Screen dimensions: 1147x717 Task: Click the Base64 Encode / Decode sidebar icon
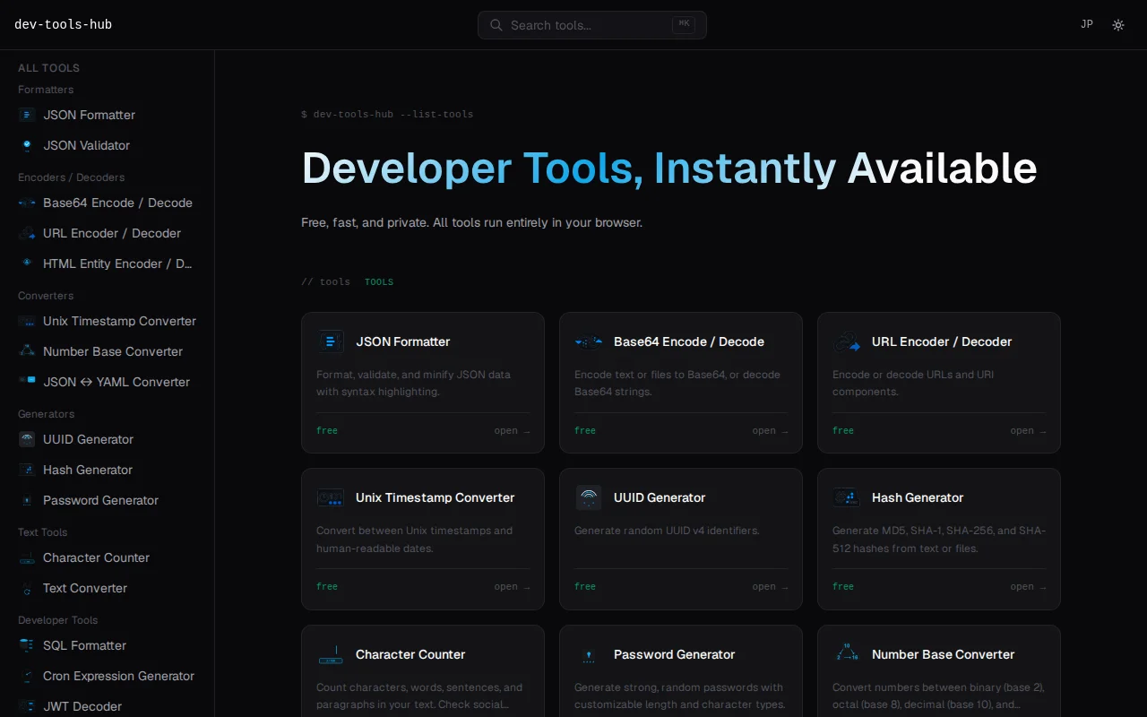point(27,203)
